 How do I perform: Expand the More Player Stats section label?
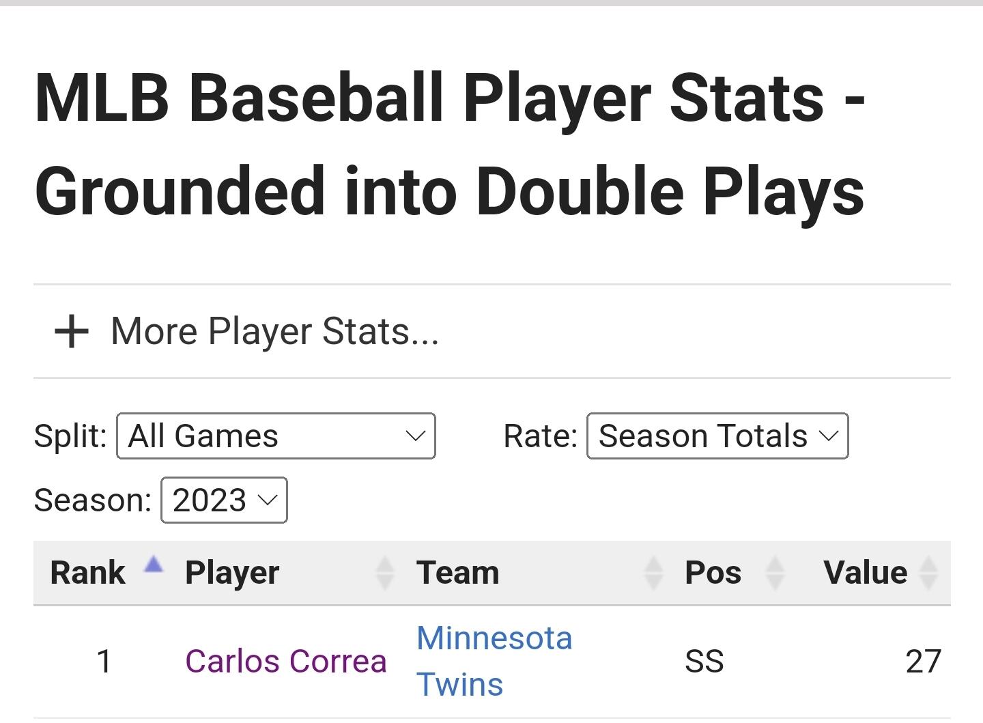(274, 332)
